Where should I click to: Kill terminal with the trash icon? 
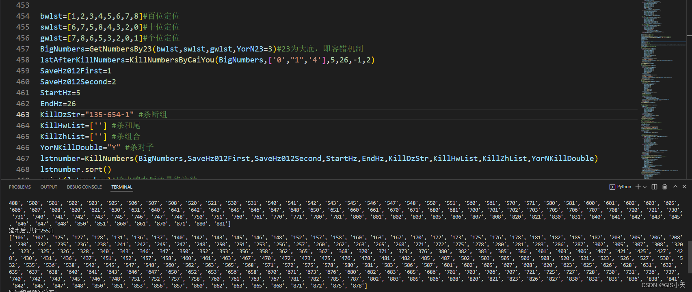click(x=664, y=187)
